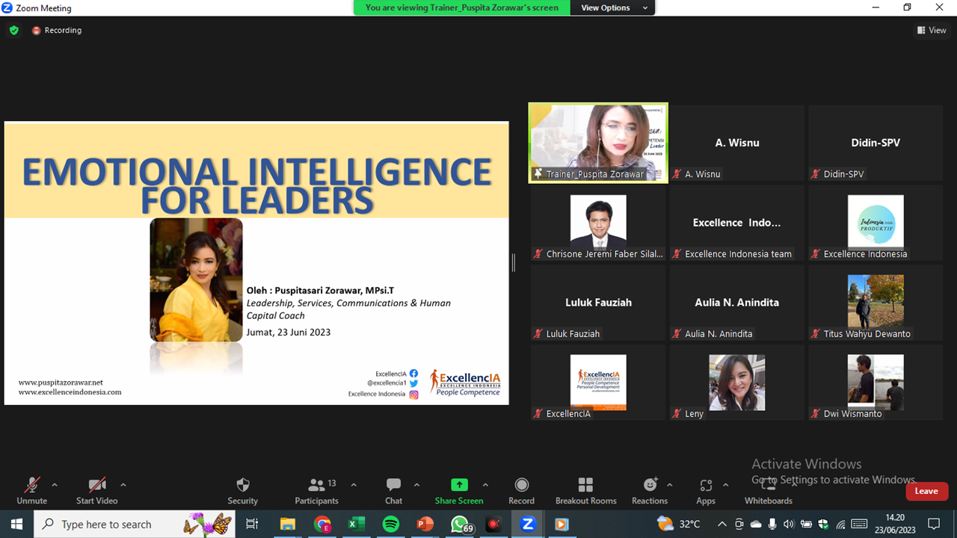Click the red Leave button
Image resolution: width=957 pixels, height=538 pixels.
(926, 491)
